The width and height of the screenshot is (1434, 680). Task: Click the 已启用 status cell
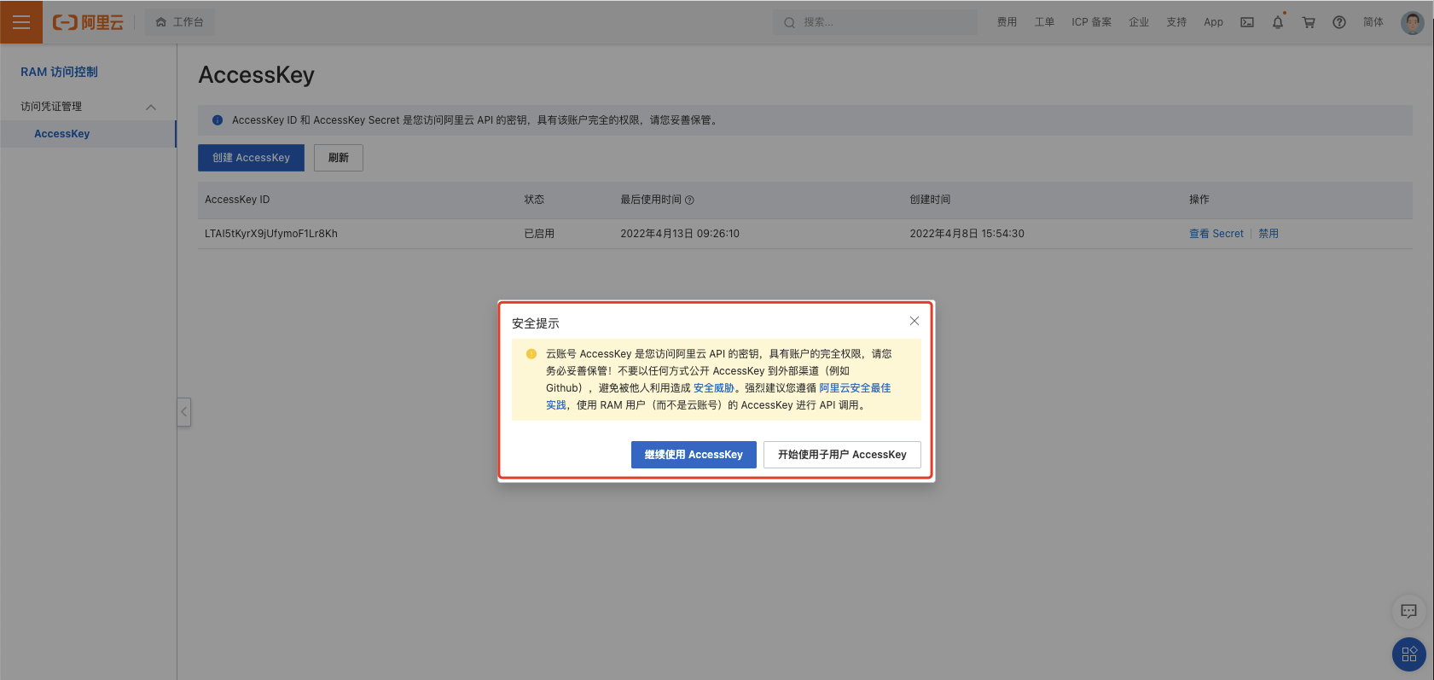(x=539, y=234)
